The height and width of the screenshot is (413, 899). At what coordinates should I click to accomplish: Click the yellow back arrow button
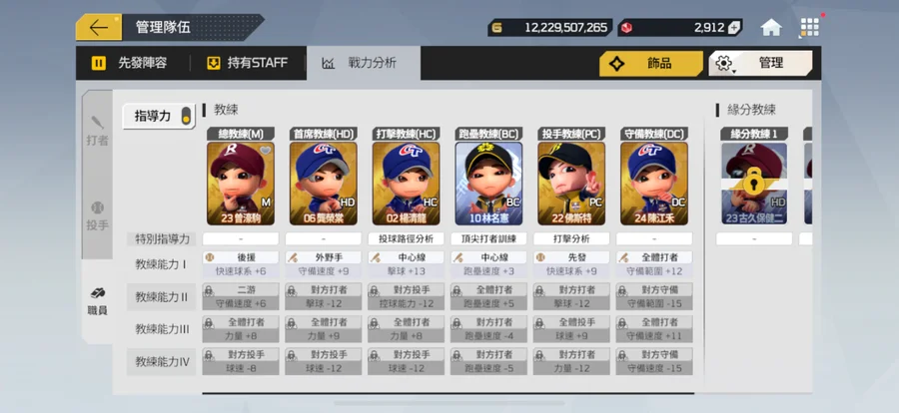tap(99, 28)
